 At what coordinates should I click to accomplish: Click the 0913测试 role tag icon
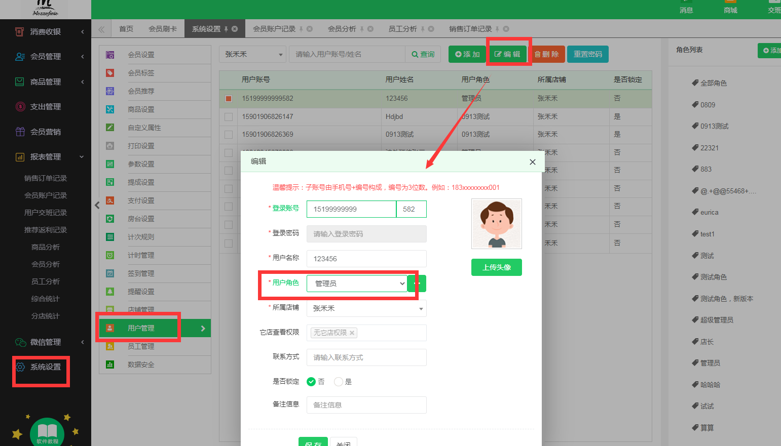(695, 126)
